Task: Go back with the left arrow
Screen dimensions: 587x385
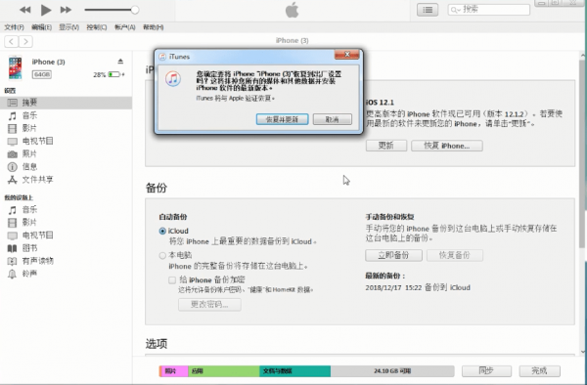Action: (x=11, y=41)
